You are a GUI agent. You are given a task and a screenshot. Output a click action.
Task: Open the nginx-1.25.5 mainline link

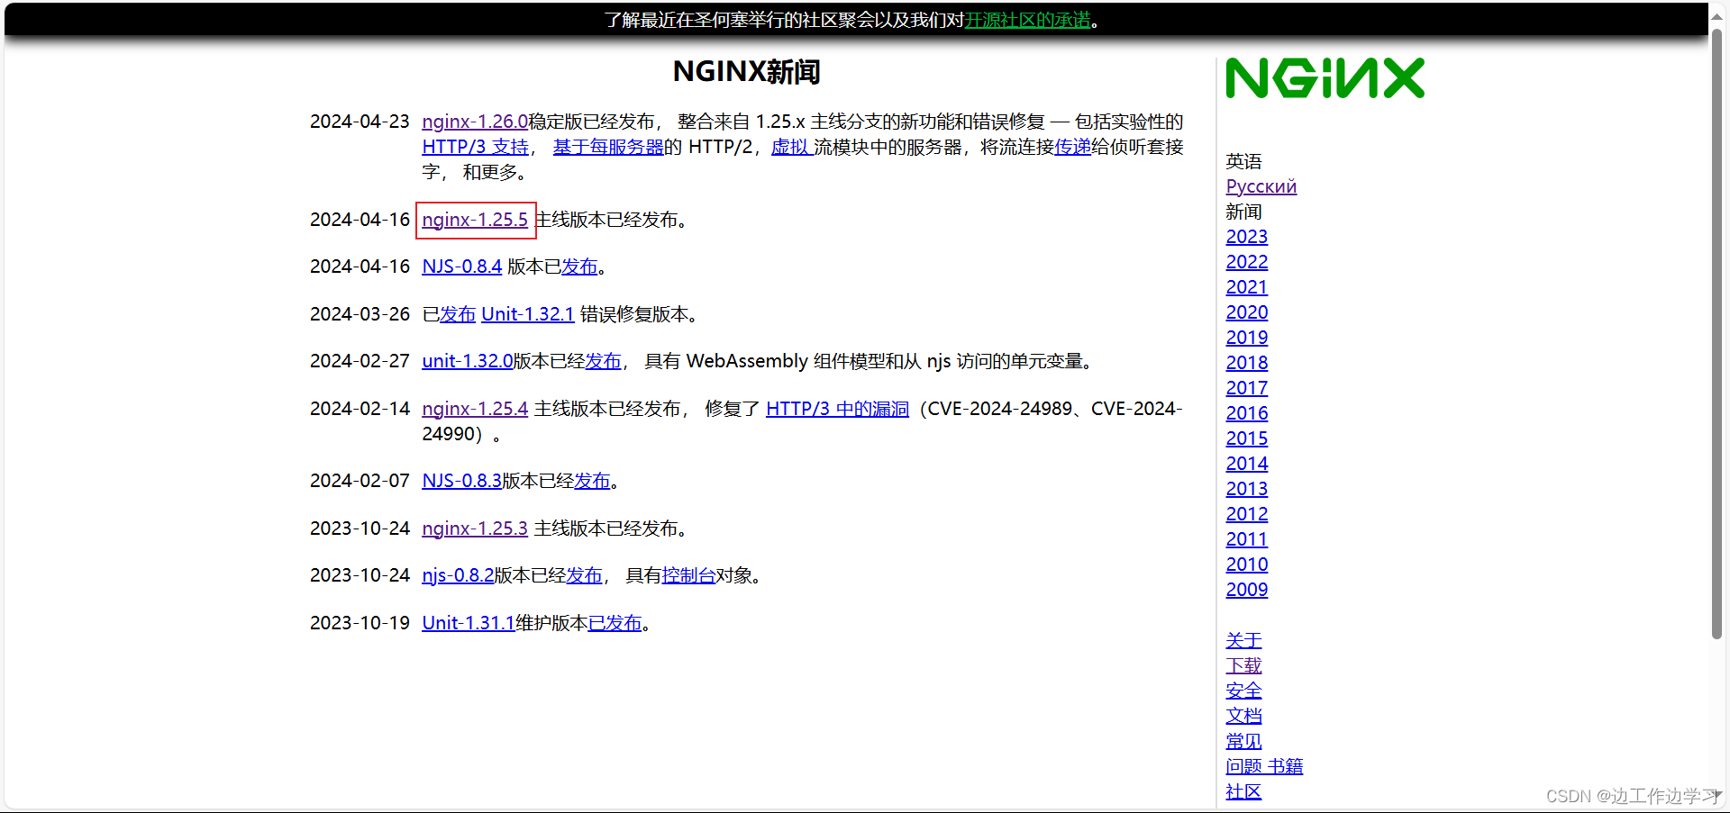(475, 220)
